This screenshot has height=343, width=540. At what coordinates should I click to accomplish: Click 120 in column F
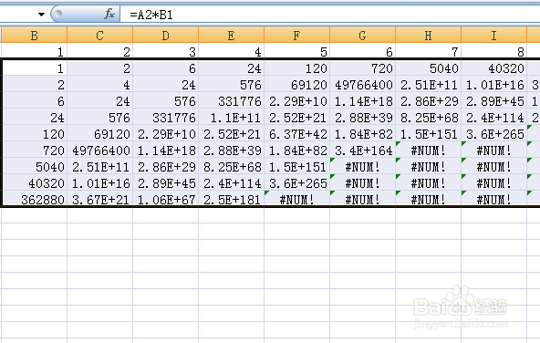[x=296, y=68]
